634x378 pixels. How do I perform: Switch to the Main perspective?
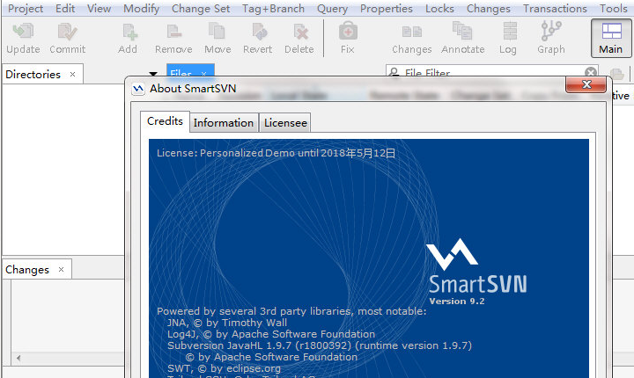[x=610, y=38]
